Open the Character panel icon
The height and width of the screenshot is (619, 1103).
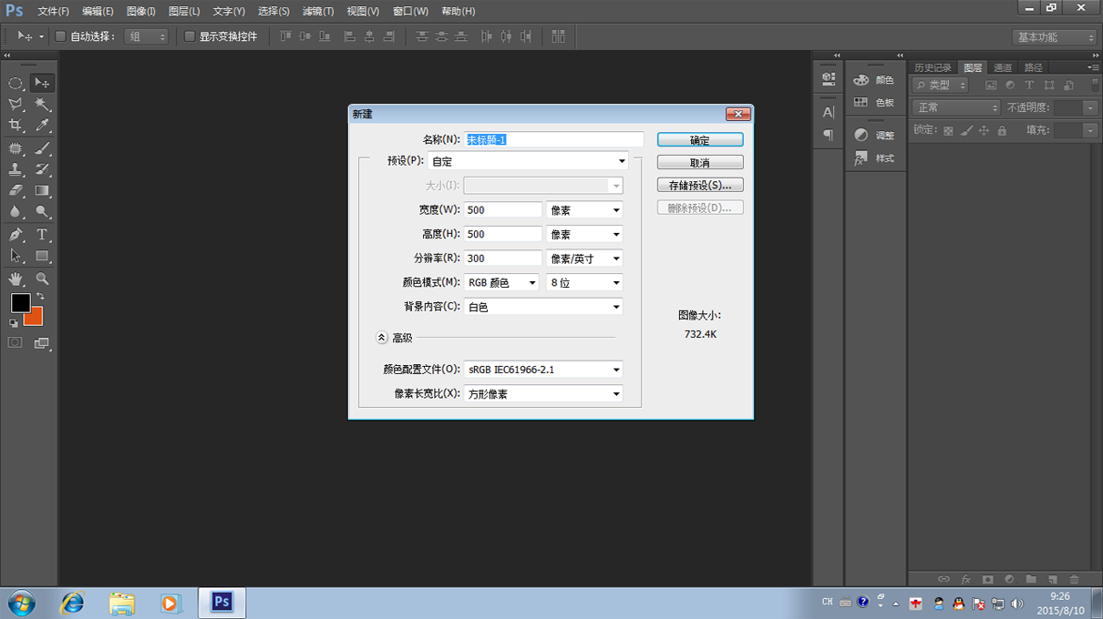tap(828, 112)
